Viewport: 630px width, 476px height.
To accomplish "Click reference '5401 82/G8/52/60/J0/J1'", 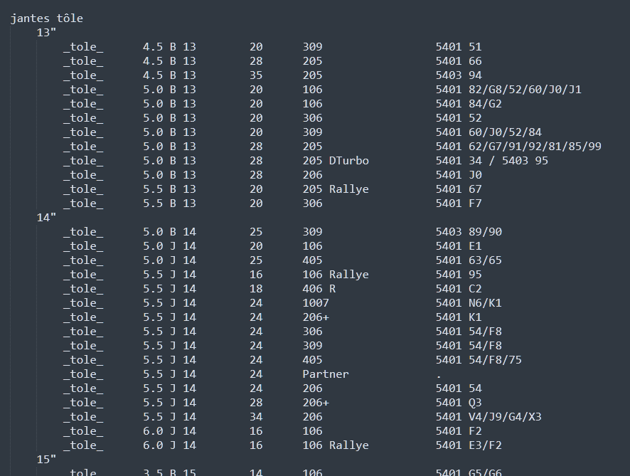I will pos(508,90).
